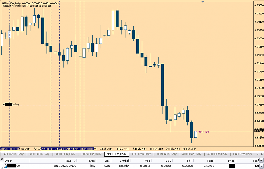Click the open time 2011.02.23 07:59 cell
Viewport: 264px width, 169px height.
(65, 166)
